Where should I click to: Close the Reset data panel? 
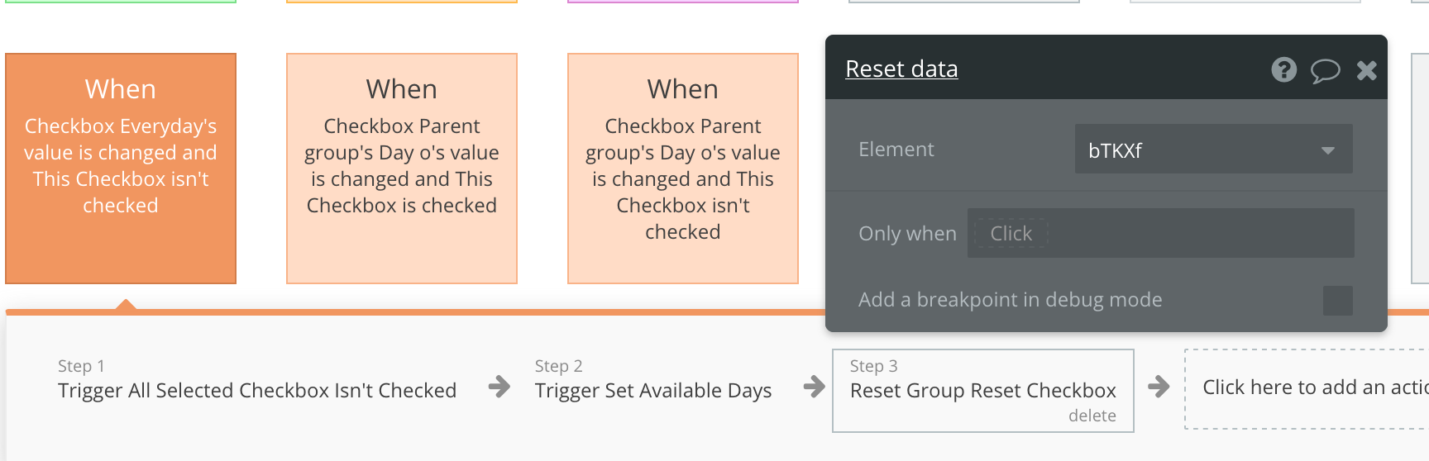click(x=1366, y=71)
